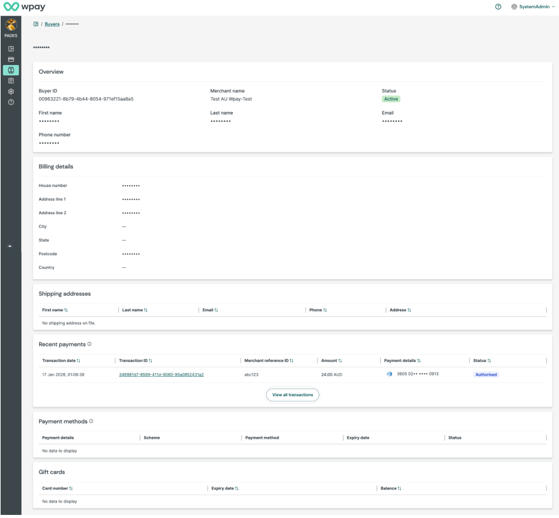Screen dimensions: 559x518
Task: Open the dashboard icon in sidebar
Action: [x=11, y=49]
